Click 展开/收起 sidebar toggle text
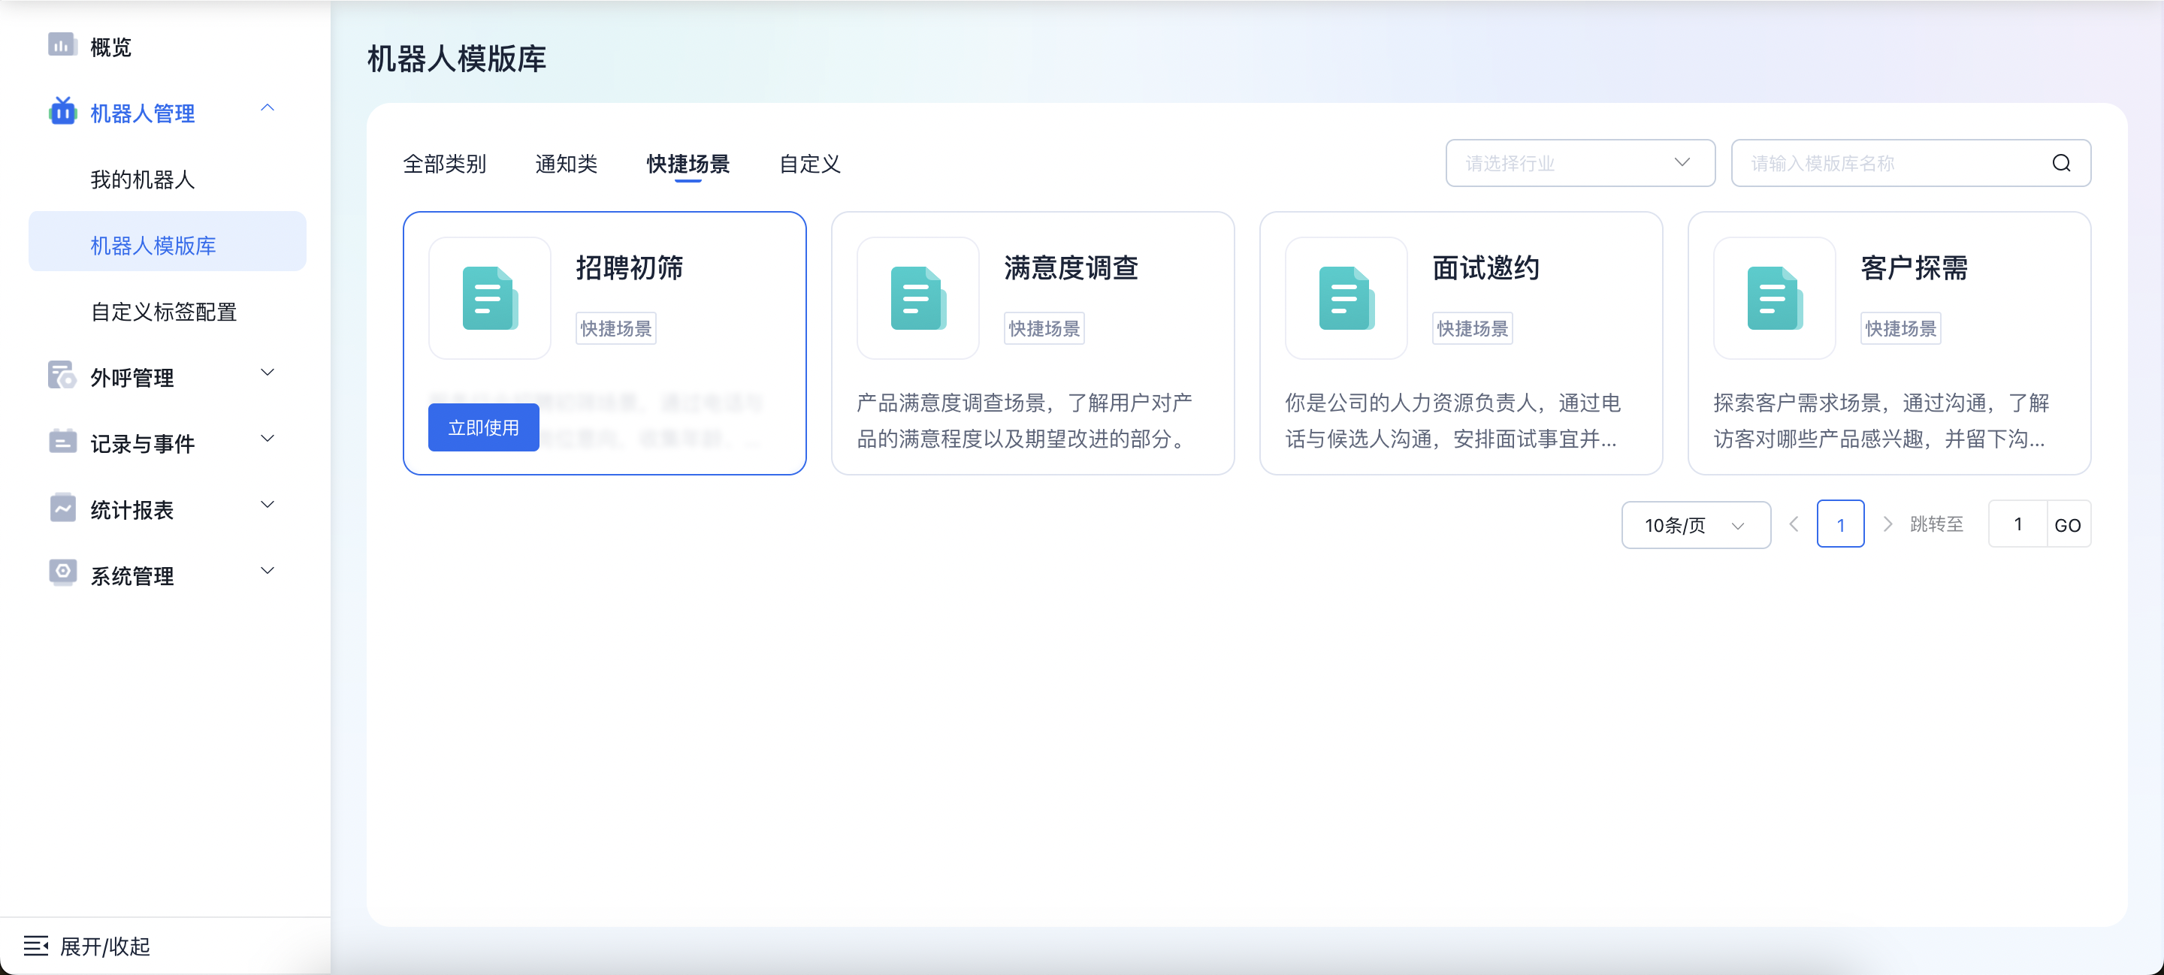The width and height of the screenshot is (2164, 975). click(x=105, y=947)
